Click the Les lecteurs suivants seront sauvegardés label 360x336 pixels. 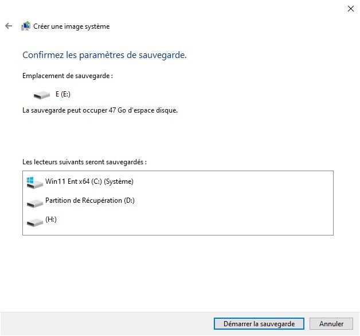tap(84, 162)
